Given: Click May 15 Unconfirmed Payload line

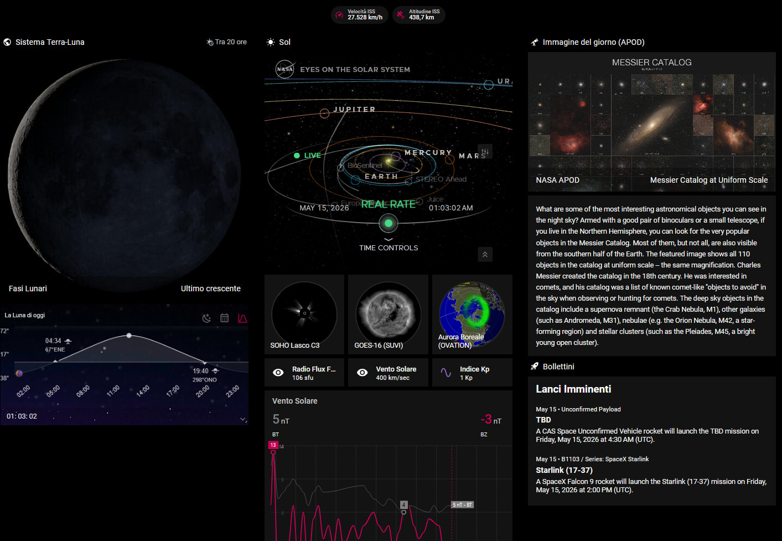Looking at the screenshot, I should [578, 409].
